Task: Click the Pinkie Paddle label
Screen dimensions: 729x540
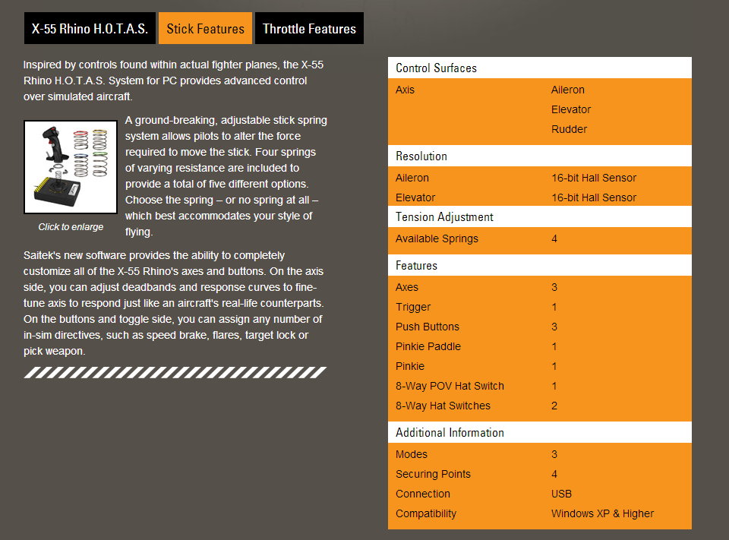Action: 428,346
